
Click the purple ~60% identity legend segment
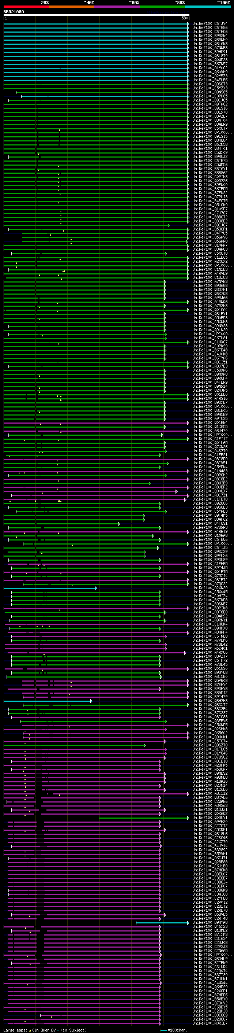coord(117,7)
